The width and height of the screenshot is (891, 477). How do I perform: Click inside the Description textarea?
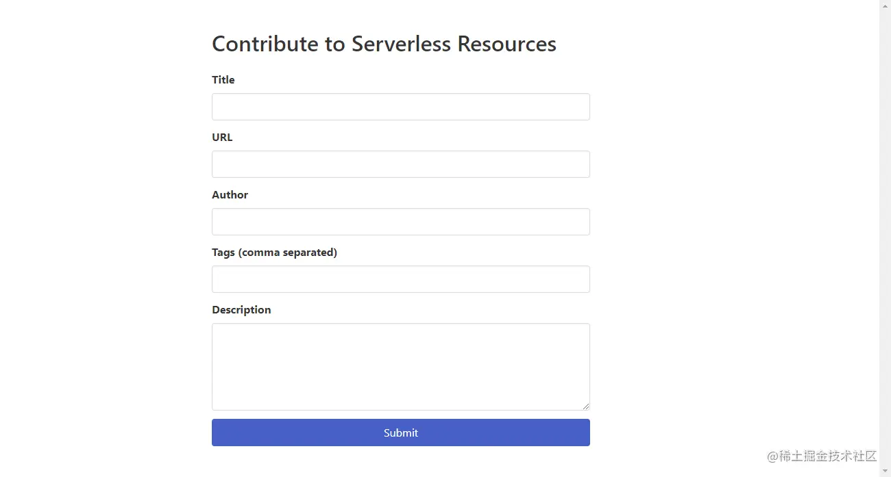400,367
